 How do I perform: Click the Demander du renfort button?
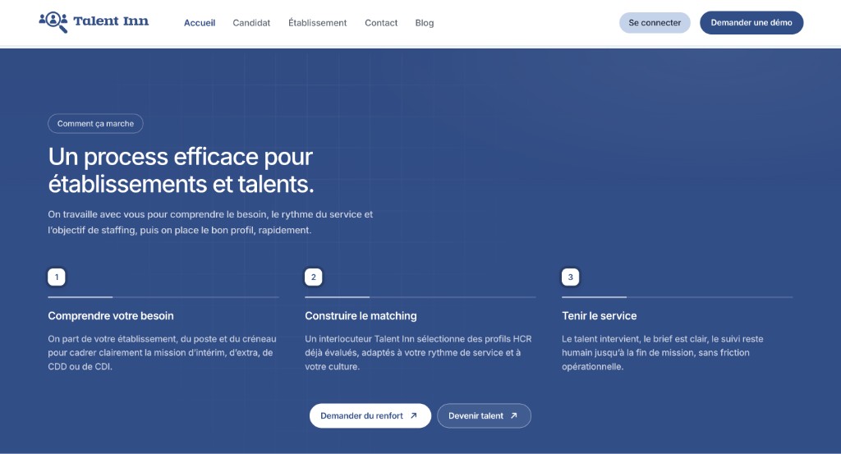point(370,415)
